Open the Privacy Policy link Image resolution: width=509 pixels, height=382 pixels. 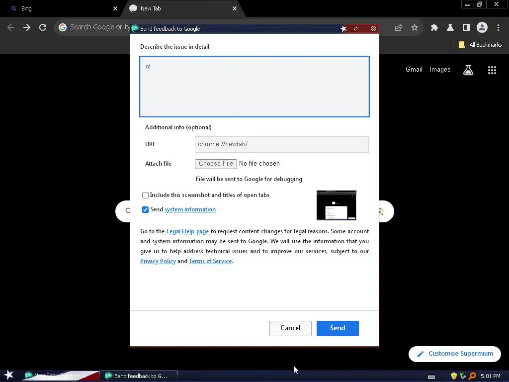coord(158,261)
